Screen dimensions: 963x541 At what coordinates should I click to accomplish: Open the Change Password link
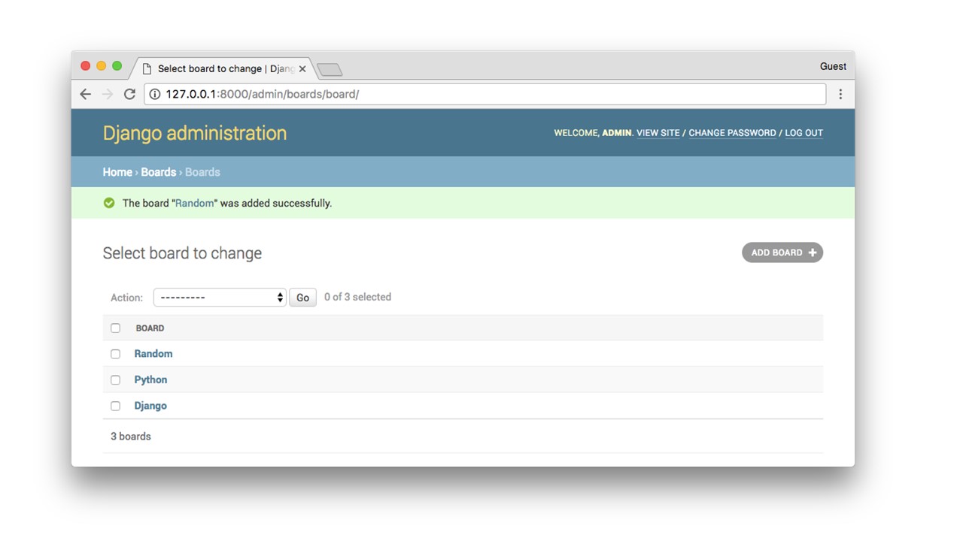[732, 133]
